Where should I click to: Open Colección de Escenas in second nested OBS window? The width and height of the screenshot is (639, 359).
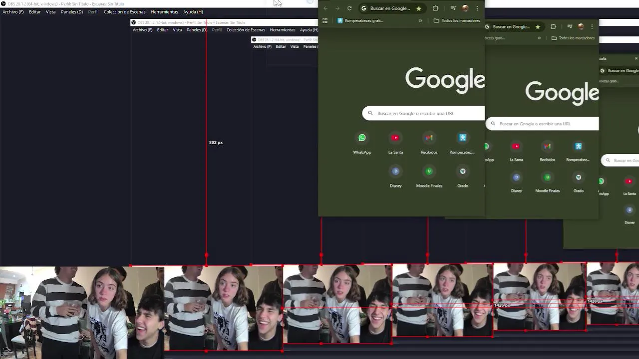coord(246,30)
